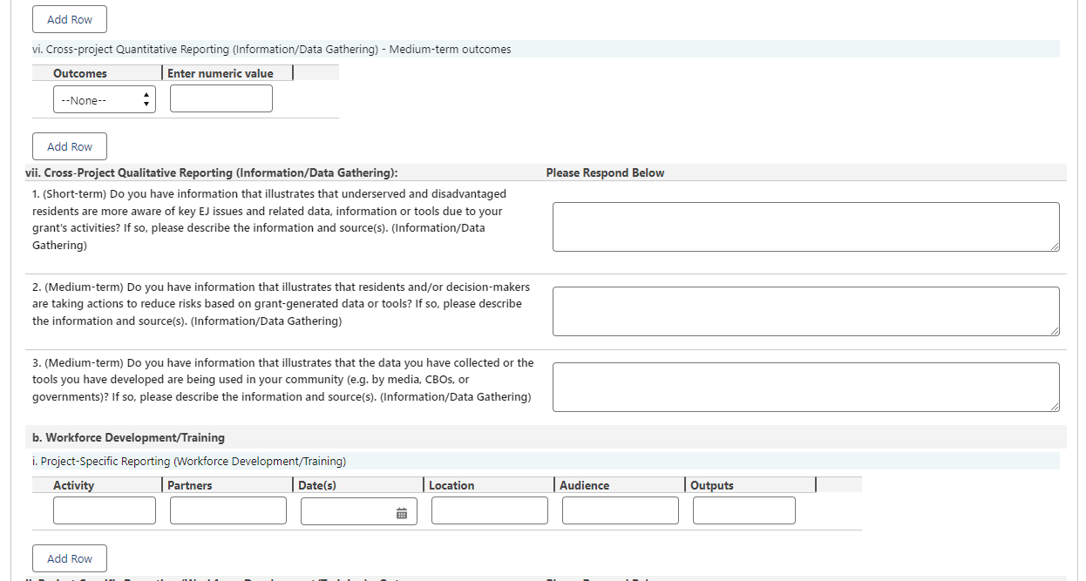The image size is (1086, 581).
Task: Click the Activity input field
Action: (105, 510)
